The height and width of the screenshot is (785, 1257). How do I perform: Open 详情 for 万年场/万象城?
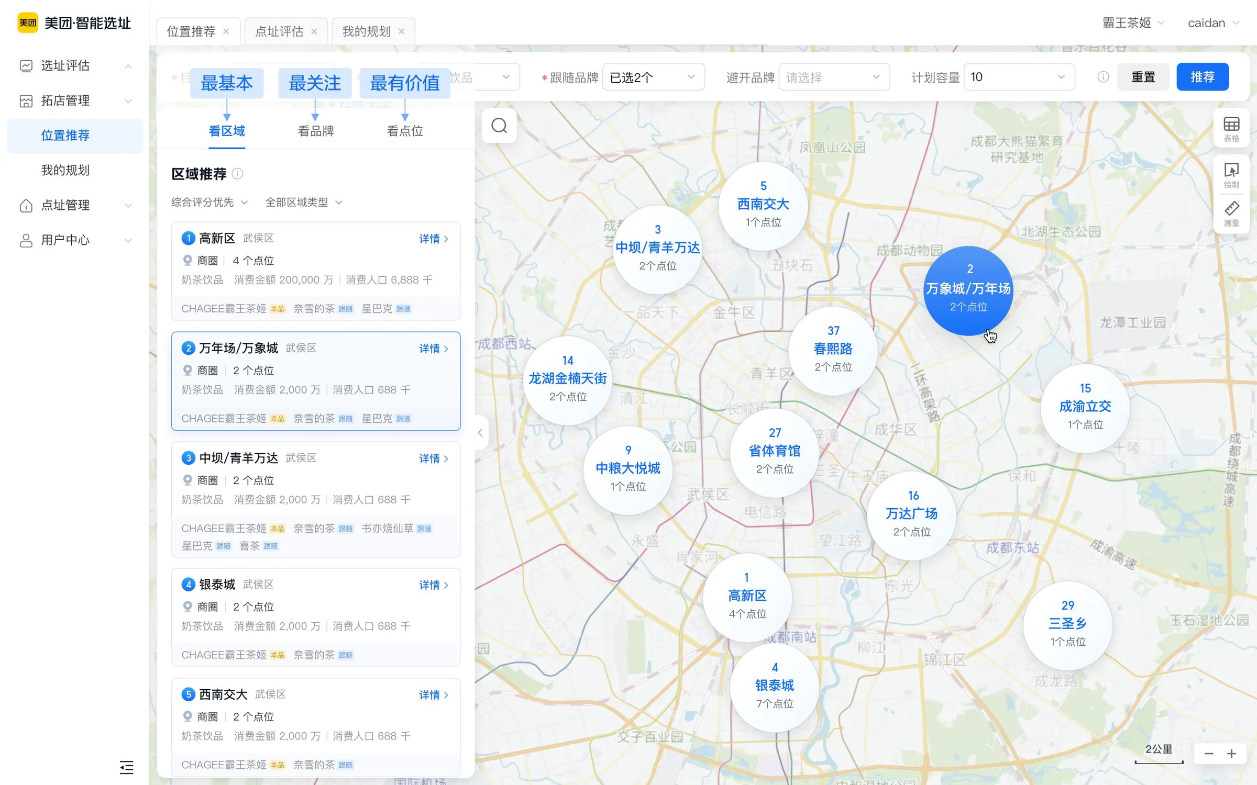(434, 349)
